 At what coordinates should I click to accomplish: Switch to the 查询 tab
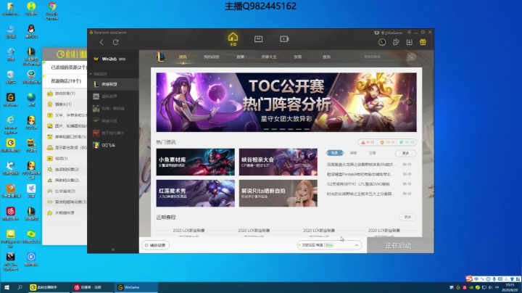[x=326, y=57]
